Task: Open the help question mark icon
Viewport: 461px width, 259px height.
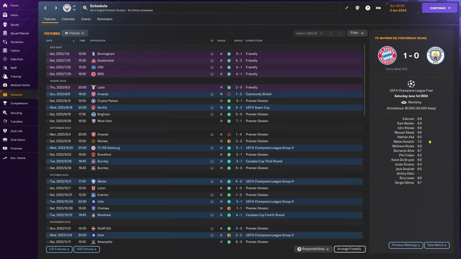Action: (x=368, y=8)
